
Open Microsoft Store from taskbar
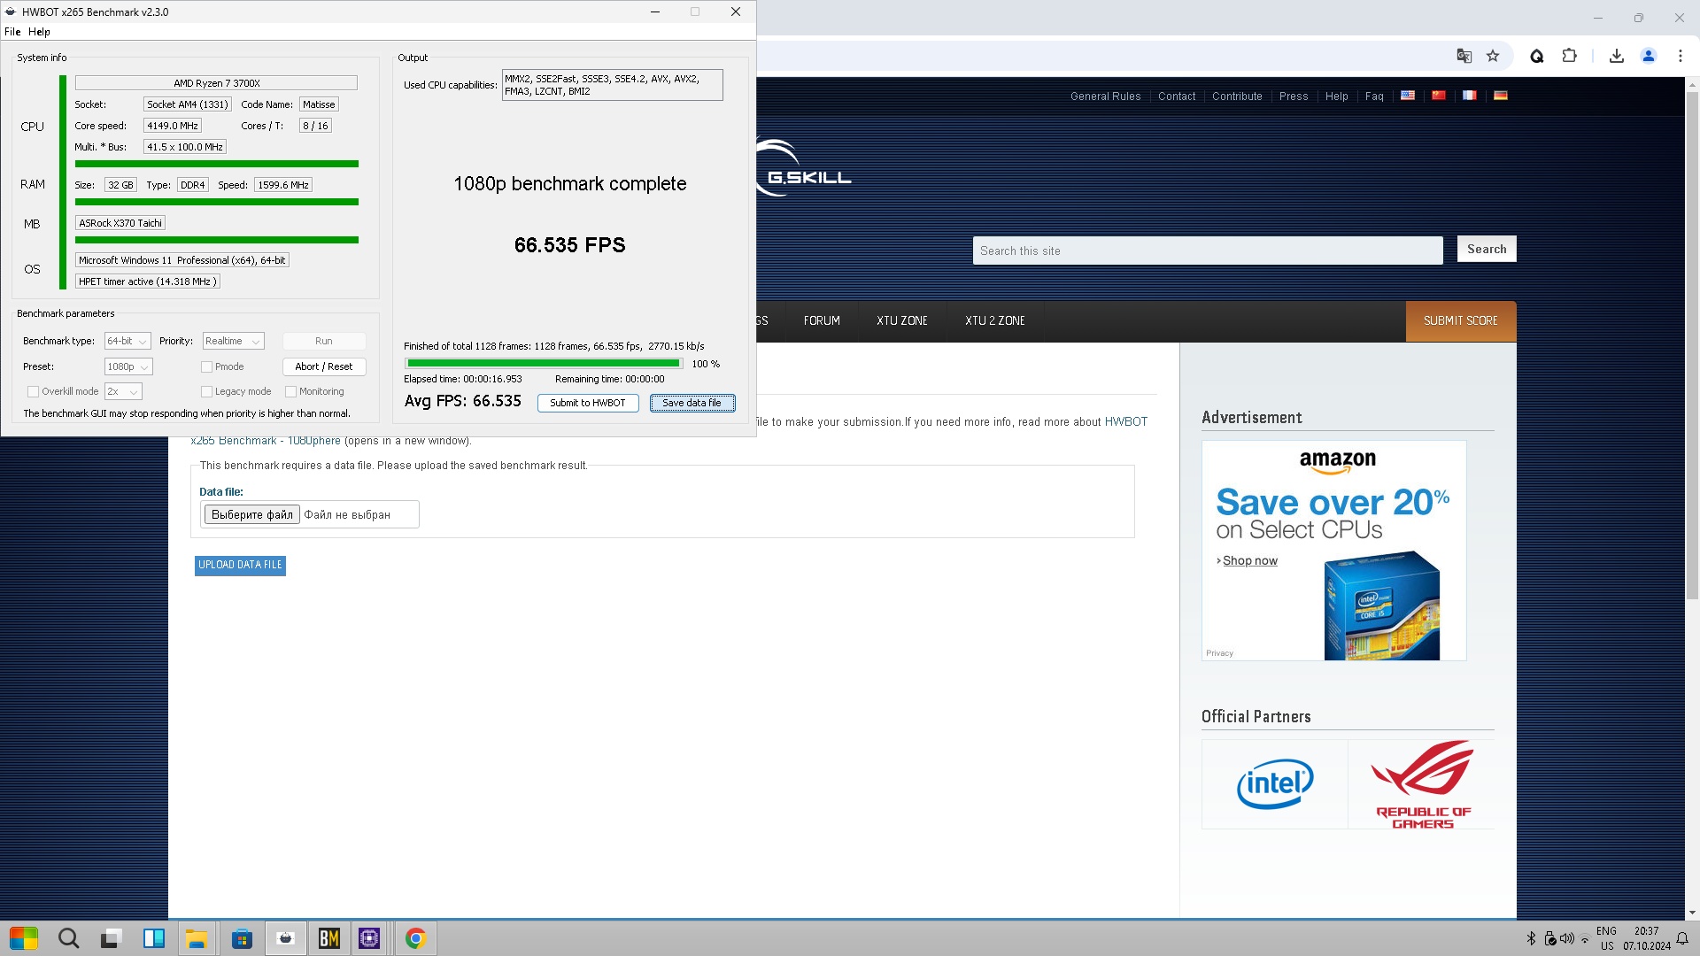(x=242, y=938)
